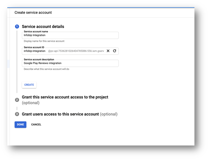Expand Grant this service account access step
209x160 pixels.
[x=65, y=97]
